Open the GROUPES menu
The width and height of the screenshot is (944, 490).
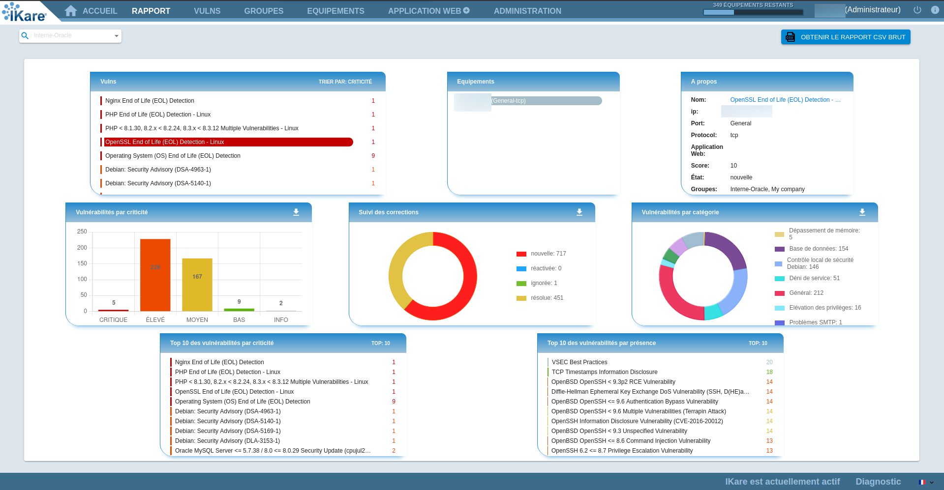(x=264, y=11)
